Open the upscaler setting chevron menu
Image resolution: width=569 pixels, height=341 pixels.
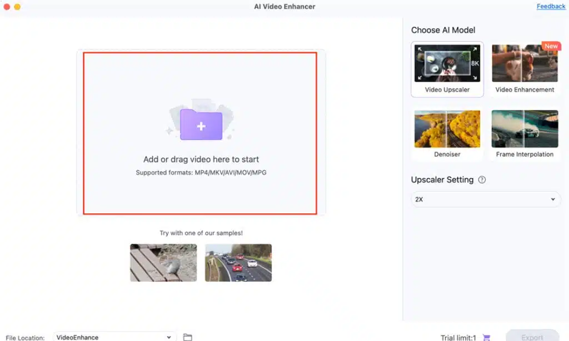click(x=552, y=199)
